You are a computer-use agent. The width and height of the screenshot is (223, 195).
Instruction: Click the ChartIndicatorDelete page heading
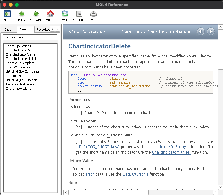(100, 46)
